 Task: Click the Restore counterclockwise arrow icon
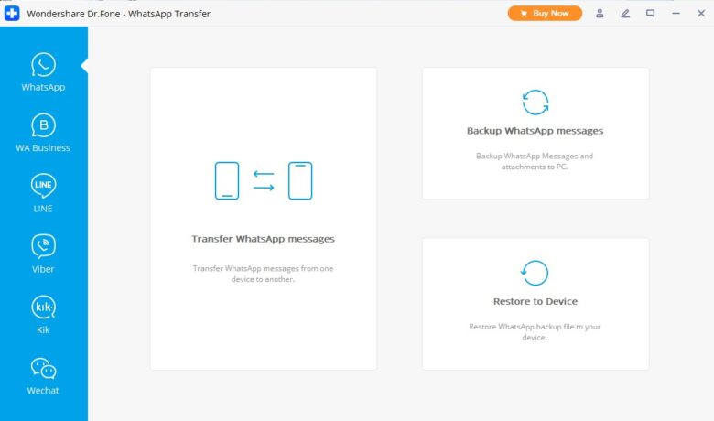click(x=535, y=273)
